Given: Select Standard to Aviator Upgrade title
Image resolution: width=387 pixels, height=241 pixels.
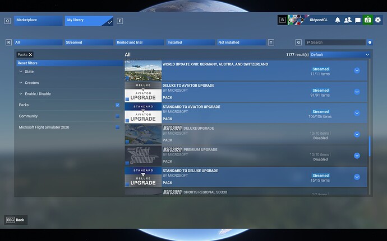Looking at the screenshot, I should pos(191,107).
